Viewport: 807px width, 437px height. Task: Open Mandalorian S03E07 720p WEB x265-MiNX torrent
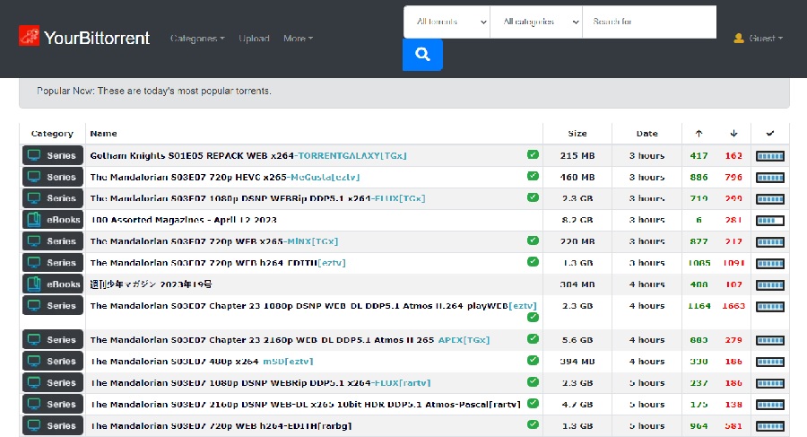(x=214, y=241)
